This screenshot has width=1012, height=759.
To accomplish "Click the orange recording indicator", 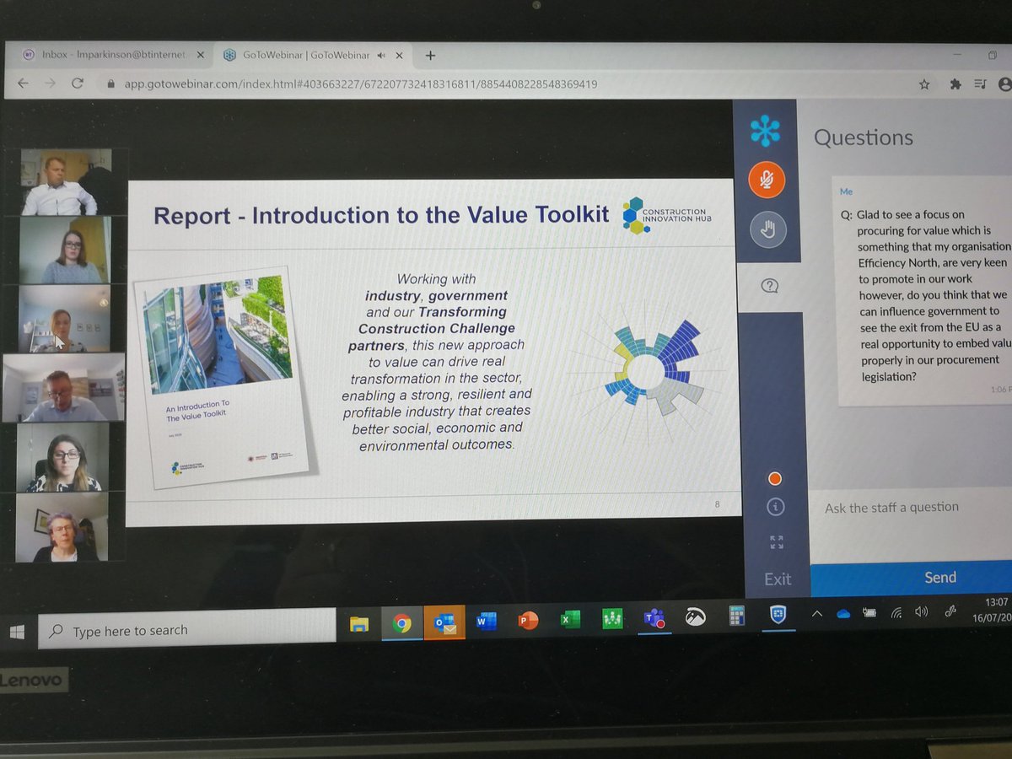I will [x=773, y=478].
